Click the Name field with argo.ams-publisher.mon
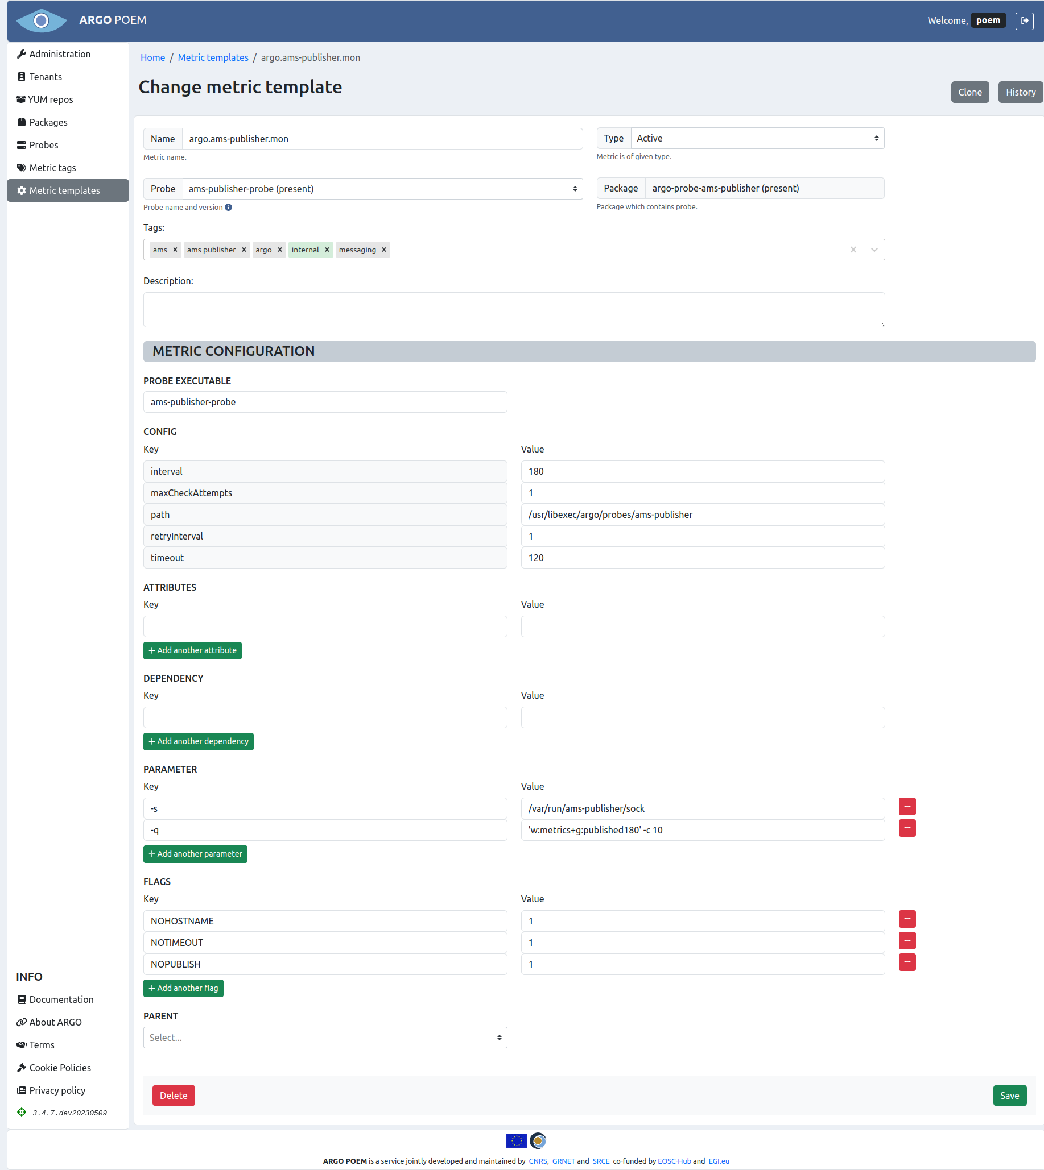1044x1170 pixels. 382,138
